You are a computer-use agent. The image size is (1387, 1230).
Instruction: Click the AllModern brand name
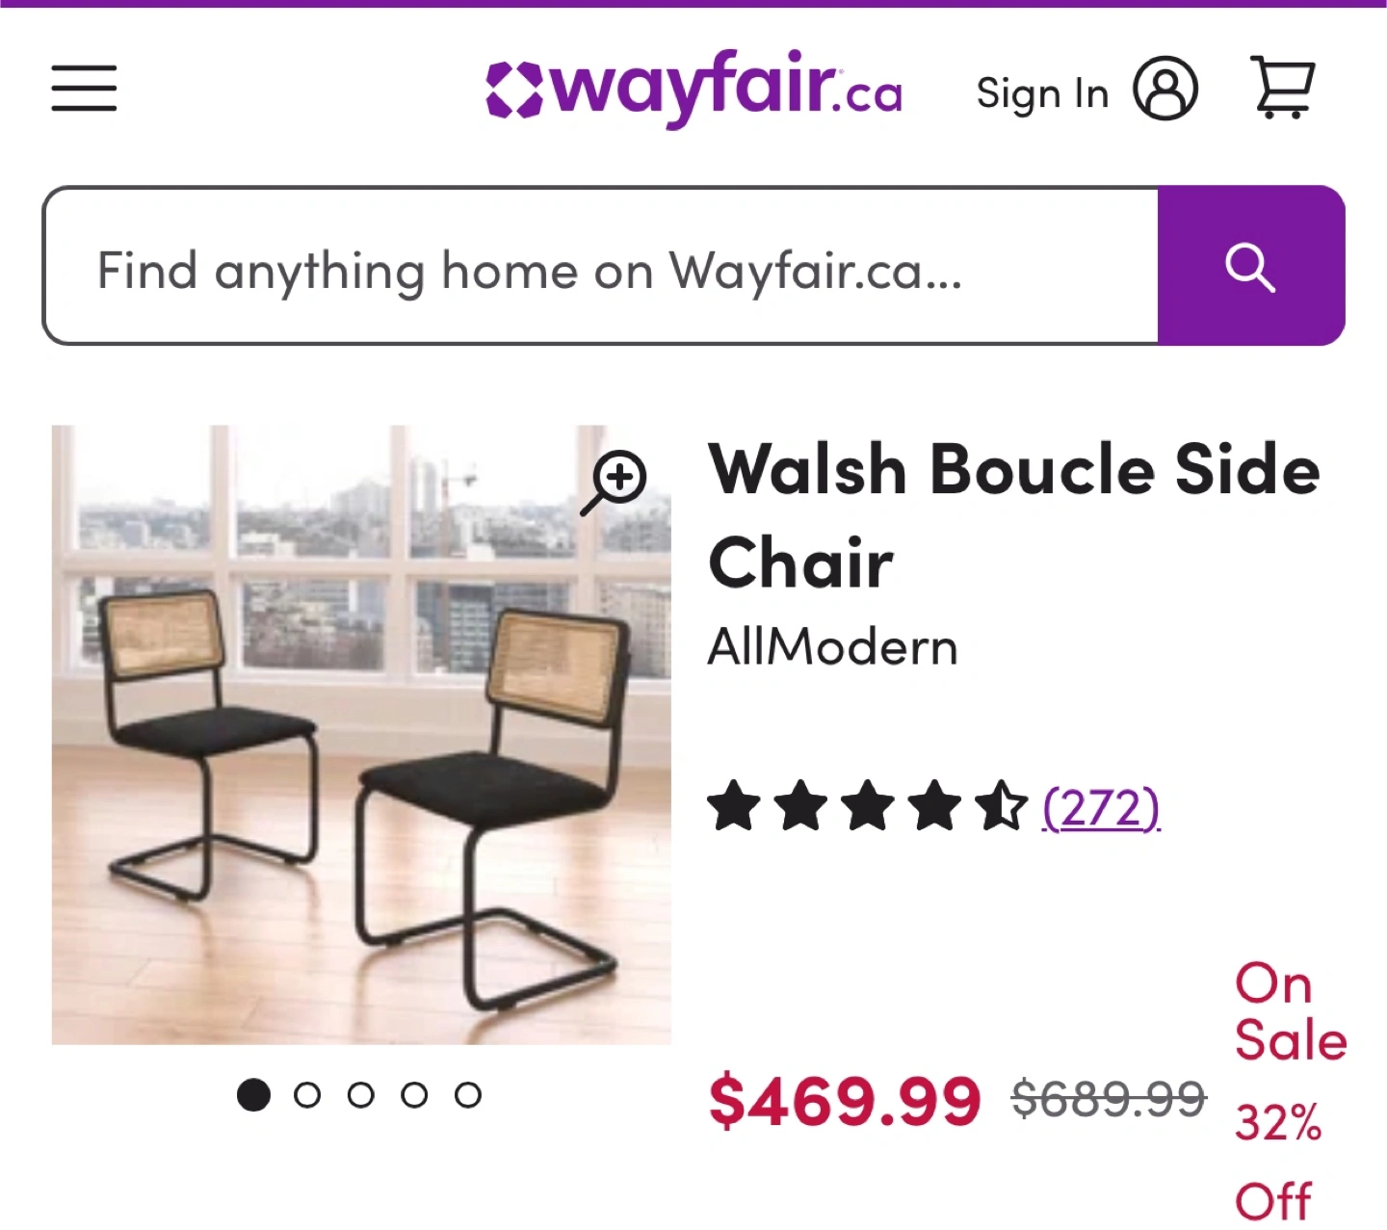click(x=833, y=646)
